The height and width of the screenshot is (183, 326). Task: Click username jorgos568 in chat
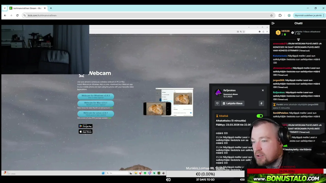pos(278,80)
